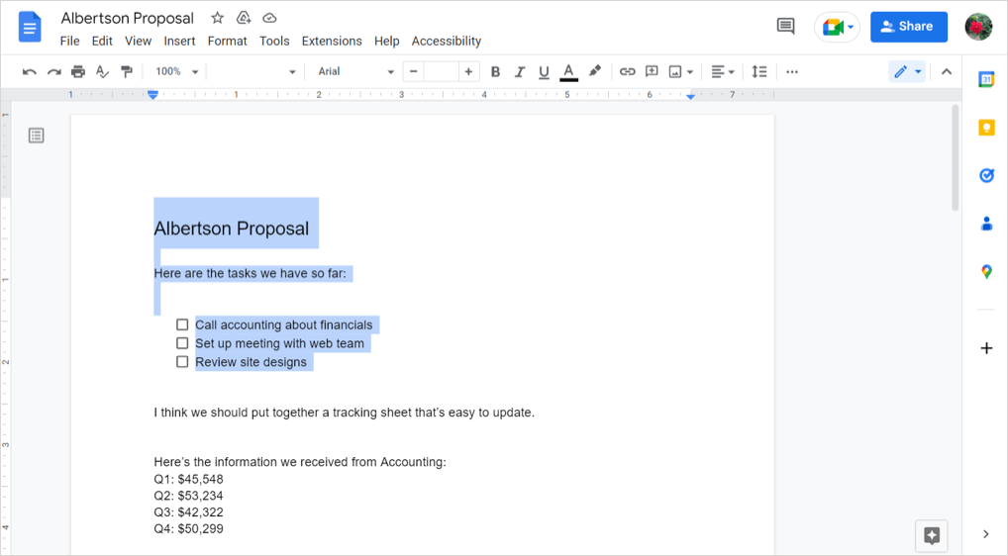The image size is (1008, 556).
Task: Open the zoom level 100% dropdown
Action: pos(177,71)
